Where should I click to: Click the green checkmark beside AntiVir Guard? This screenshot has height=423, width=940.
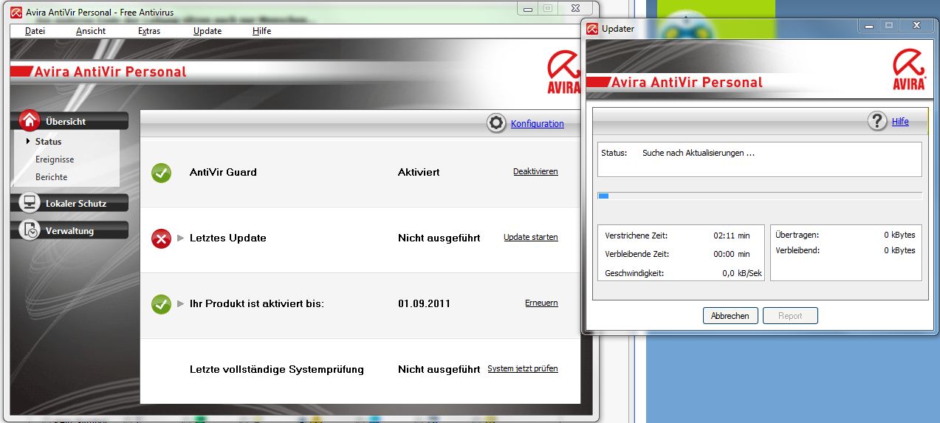click(161, 173)
